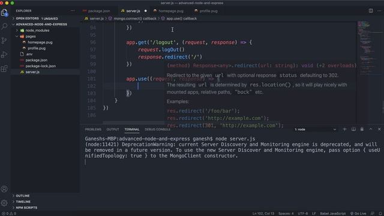
Task: Split the editor to the right
Action: point(371,11)
